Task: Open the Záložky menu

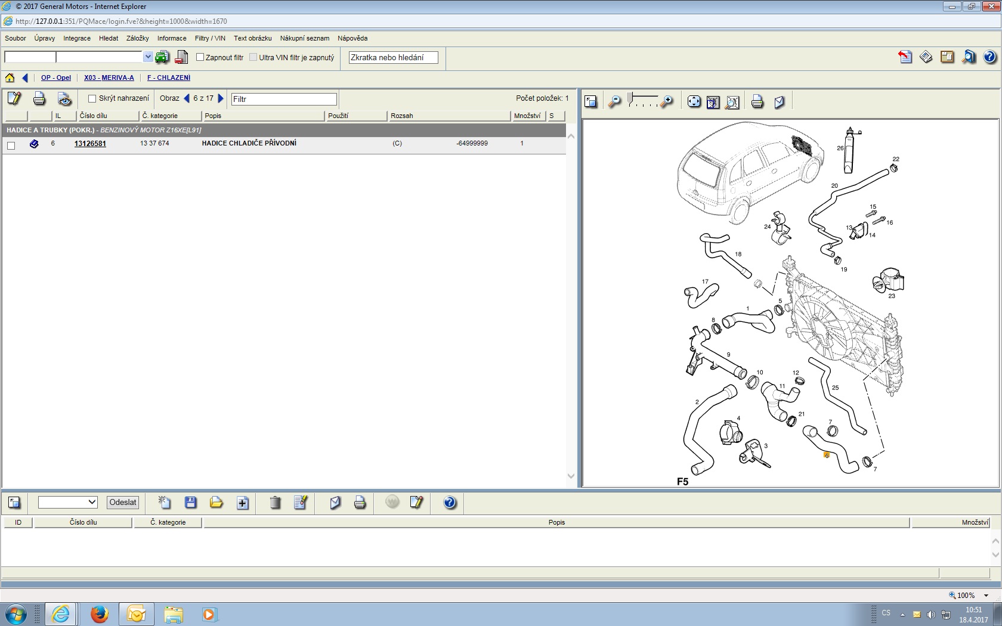Action: point(138,38)
